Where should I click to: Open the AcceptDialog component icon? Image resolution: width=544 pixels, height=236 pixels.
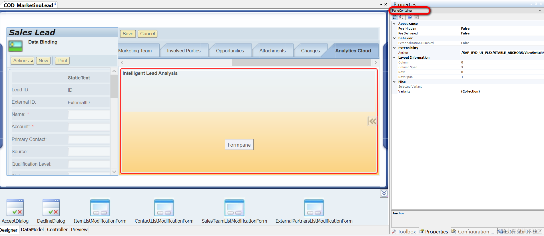tap(15, 208)
